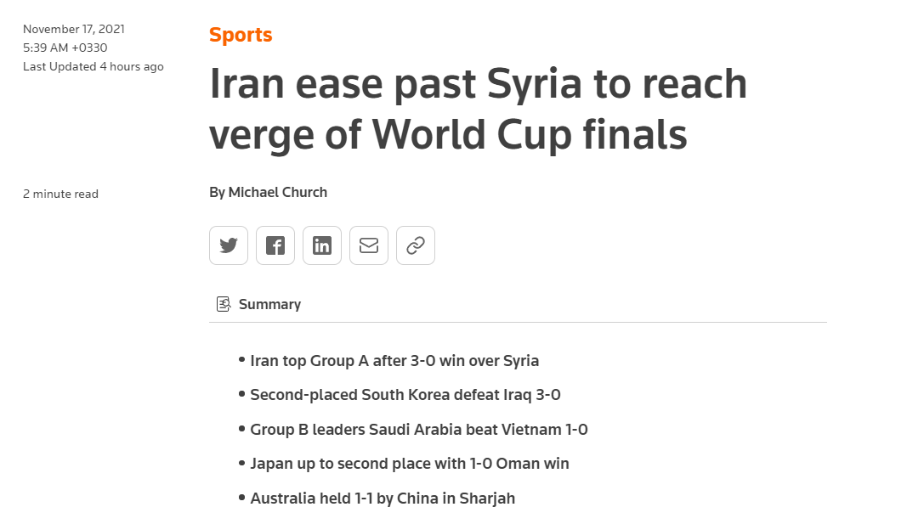Select the South Korea defeat Iraq bullet
Viewport: 924px width, 524px height.
click(405, 395)
